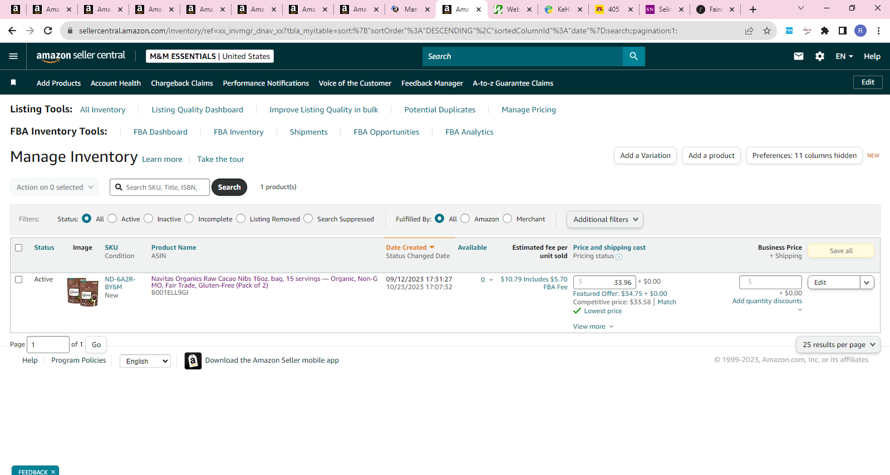
Task: Click the Add a product button
Action: pyautogui.click(x=711, y=156)
